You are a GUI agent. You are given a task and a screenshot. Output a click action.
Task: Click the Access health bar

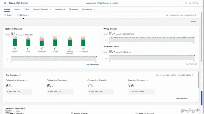(55, 42)
